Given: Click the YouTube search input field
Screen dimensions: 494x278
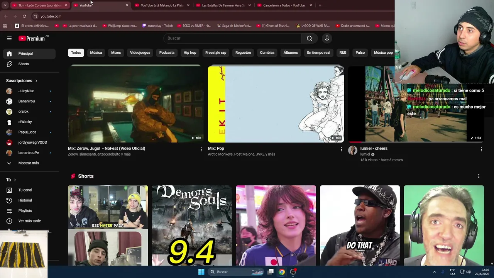Looking at the screenshot, I should coord(233,38).
